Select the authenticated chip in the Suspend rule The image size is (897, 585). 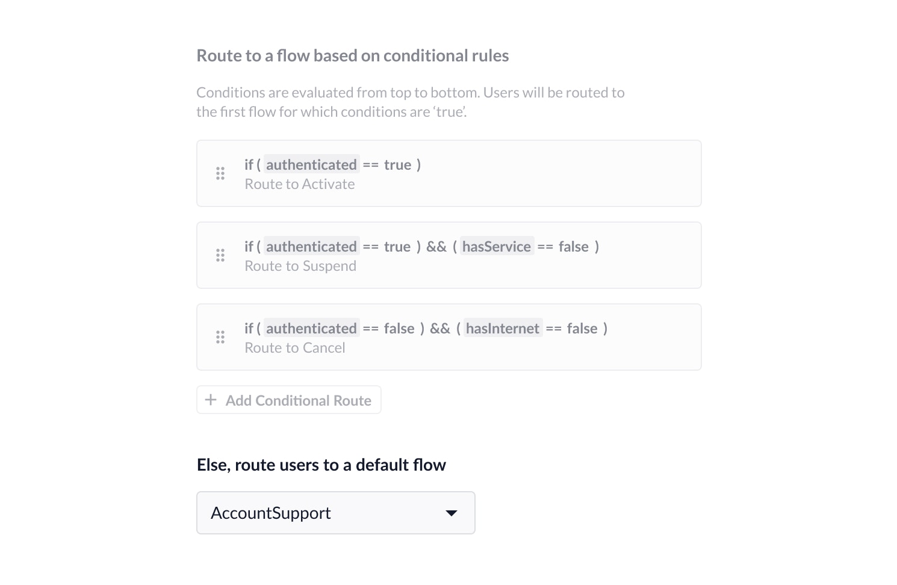[x=311, y=247]
